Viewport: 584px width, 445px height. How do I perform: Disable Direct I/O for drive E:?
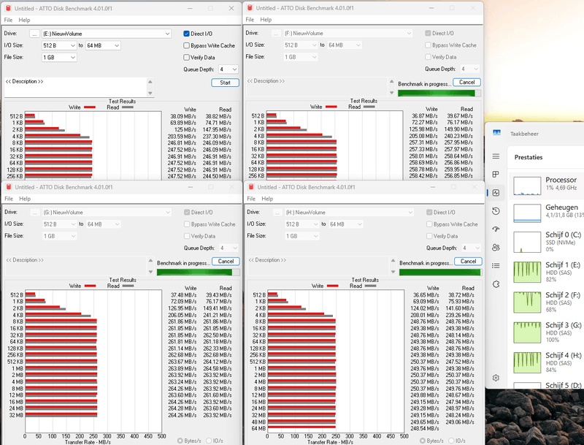pyautogui.click(x=185, y=33)
